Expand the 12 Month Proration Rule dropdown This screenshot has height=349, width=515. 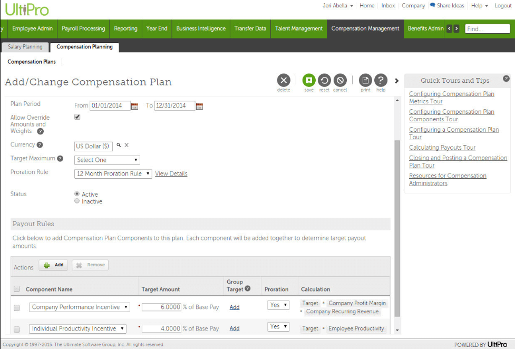pyautogui.click(x=113, y=173)
